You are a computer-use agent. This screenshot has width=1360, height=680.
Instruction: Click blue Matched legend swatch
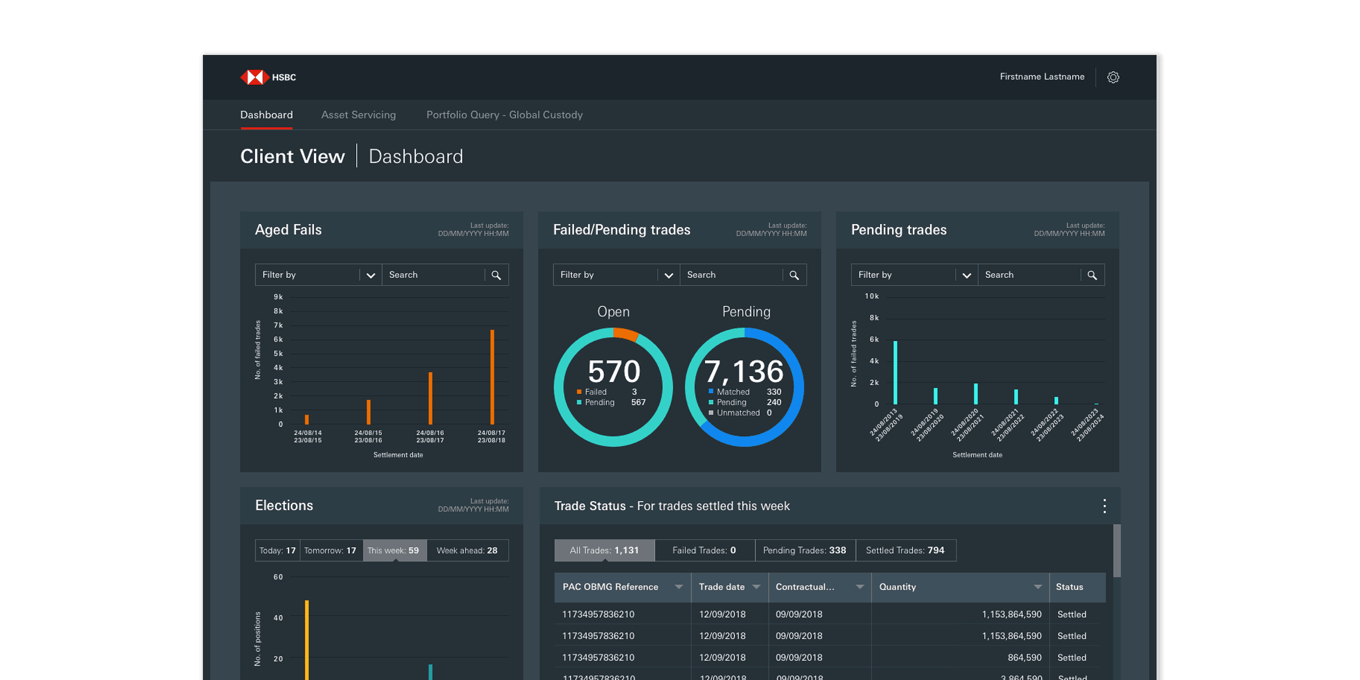pos(711,392)
